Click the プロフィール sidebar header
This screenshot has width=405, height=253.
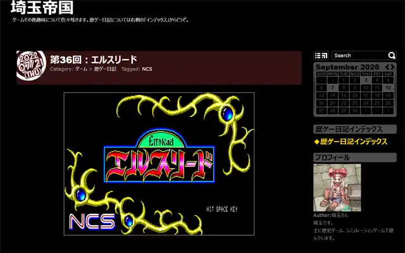pos(355,157)
